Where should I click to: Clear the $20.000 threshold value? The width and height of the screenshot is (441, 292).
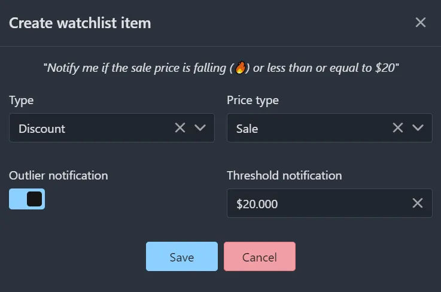(x=418, y=203)
